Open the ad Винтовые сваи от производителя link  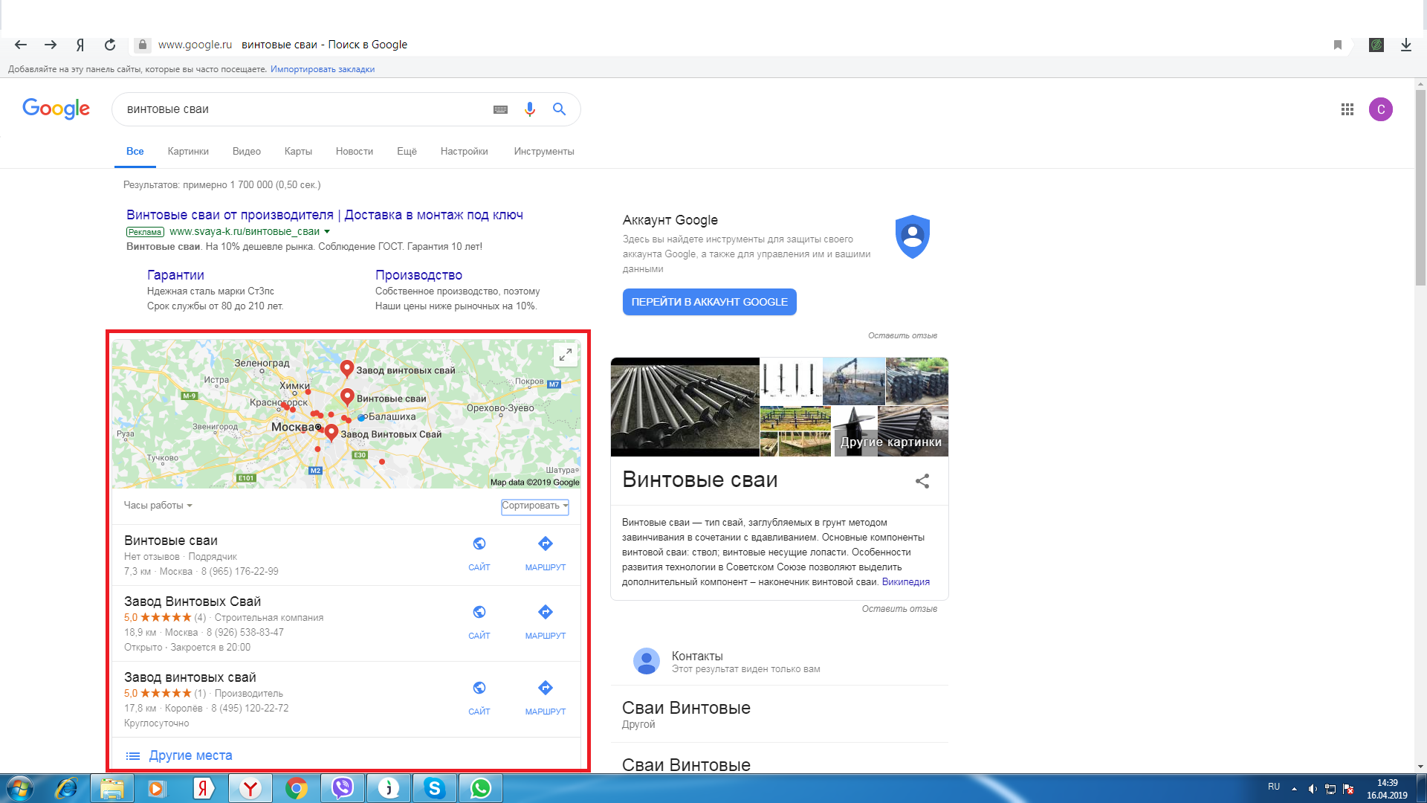(325, 215)
